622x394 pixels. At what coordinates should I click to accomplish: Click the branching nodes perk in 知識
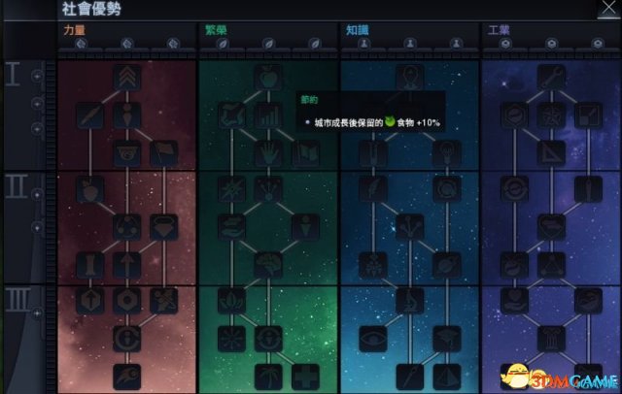coord(410,227)
